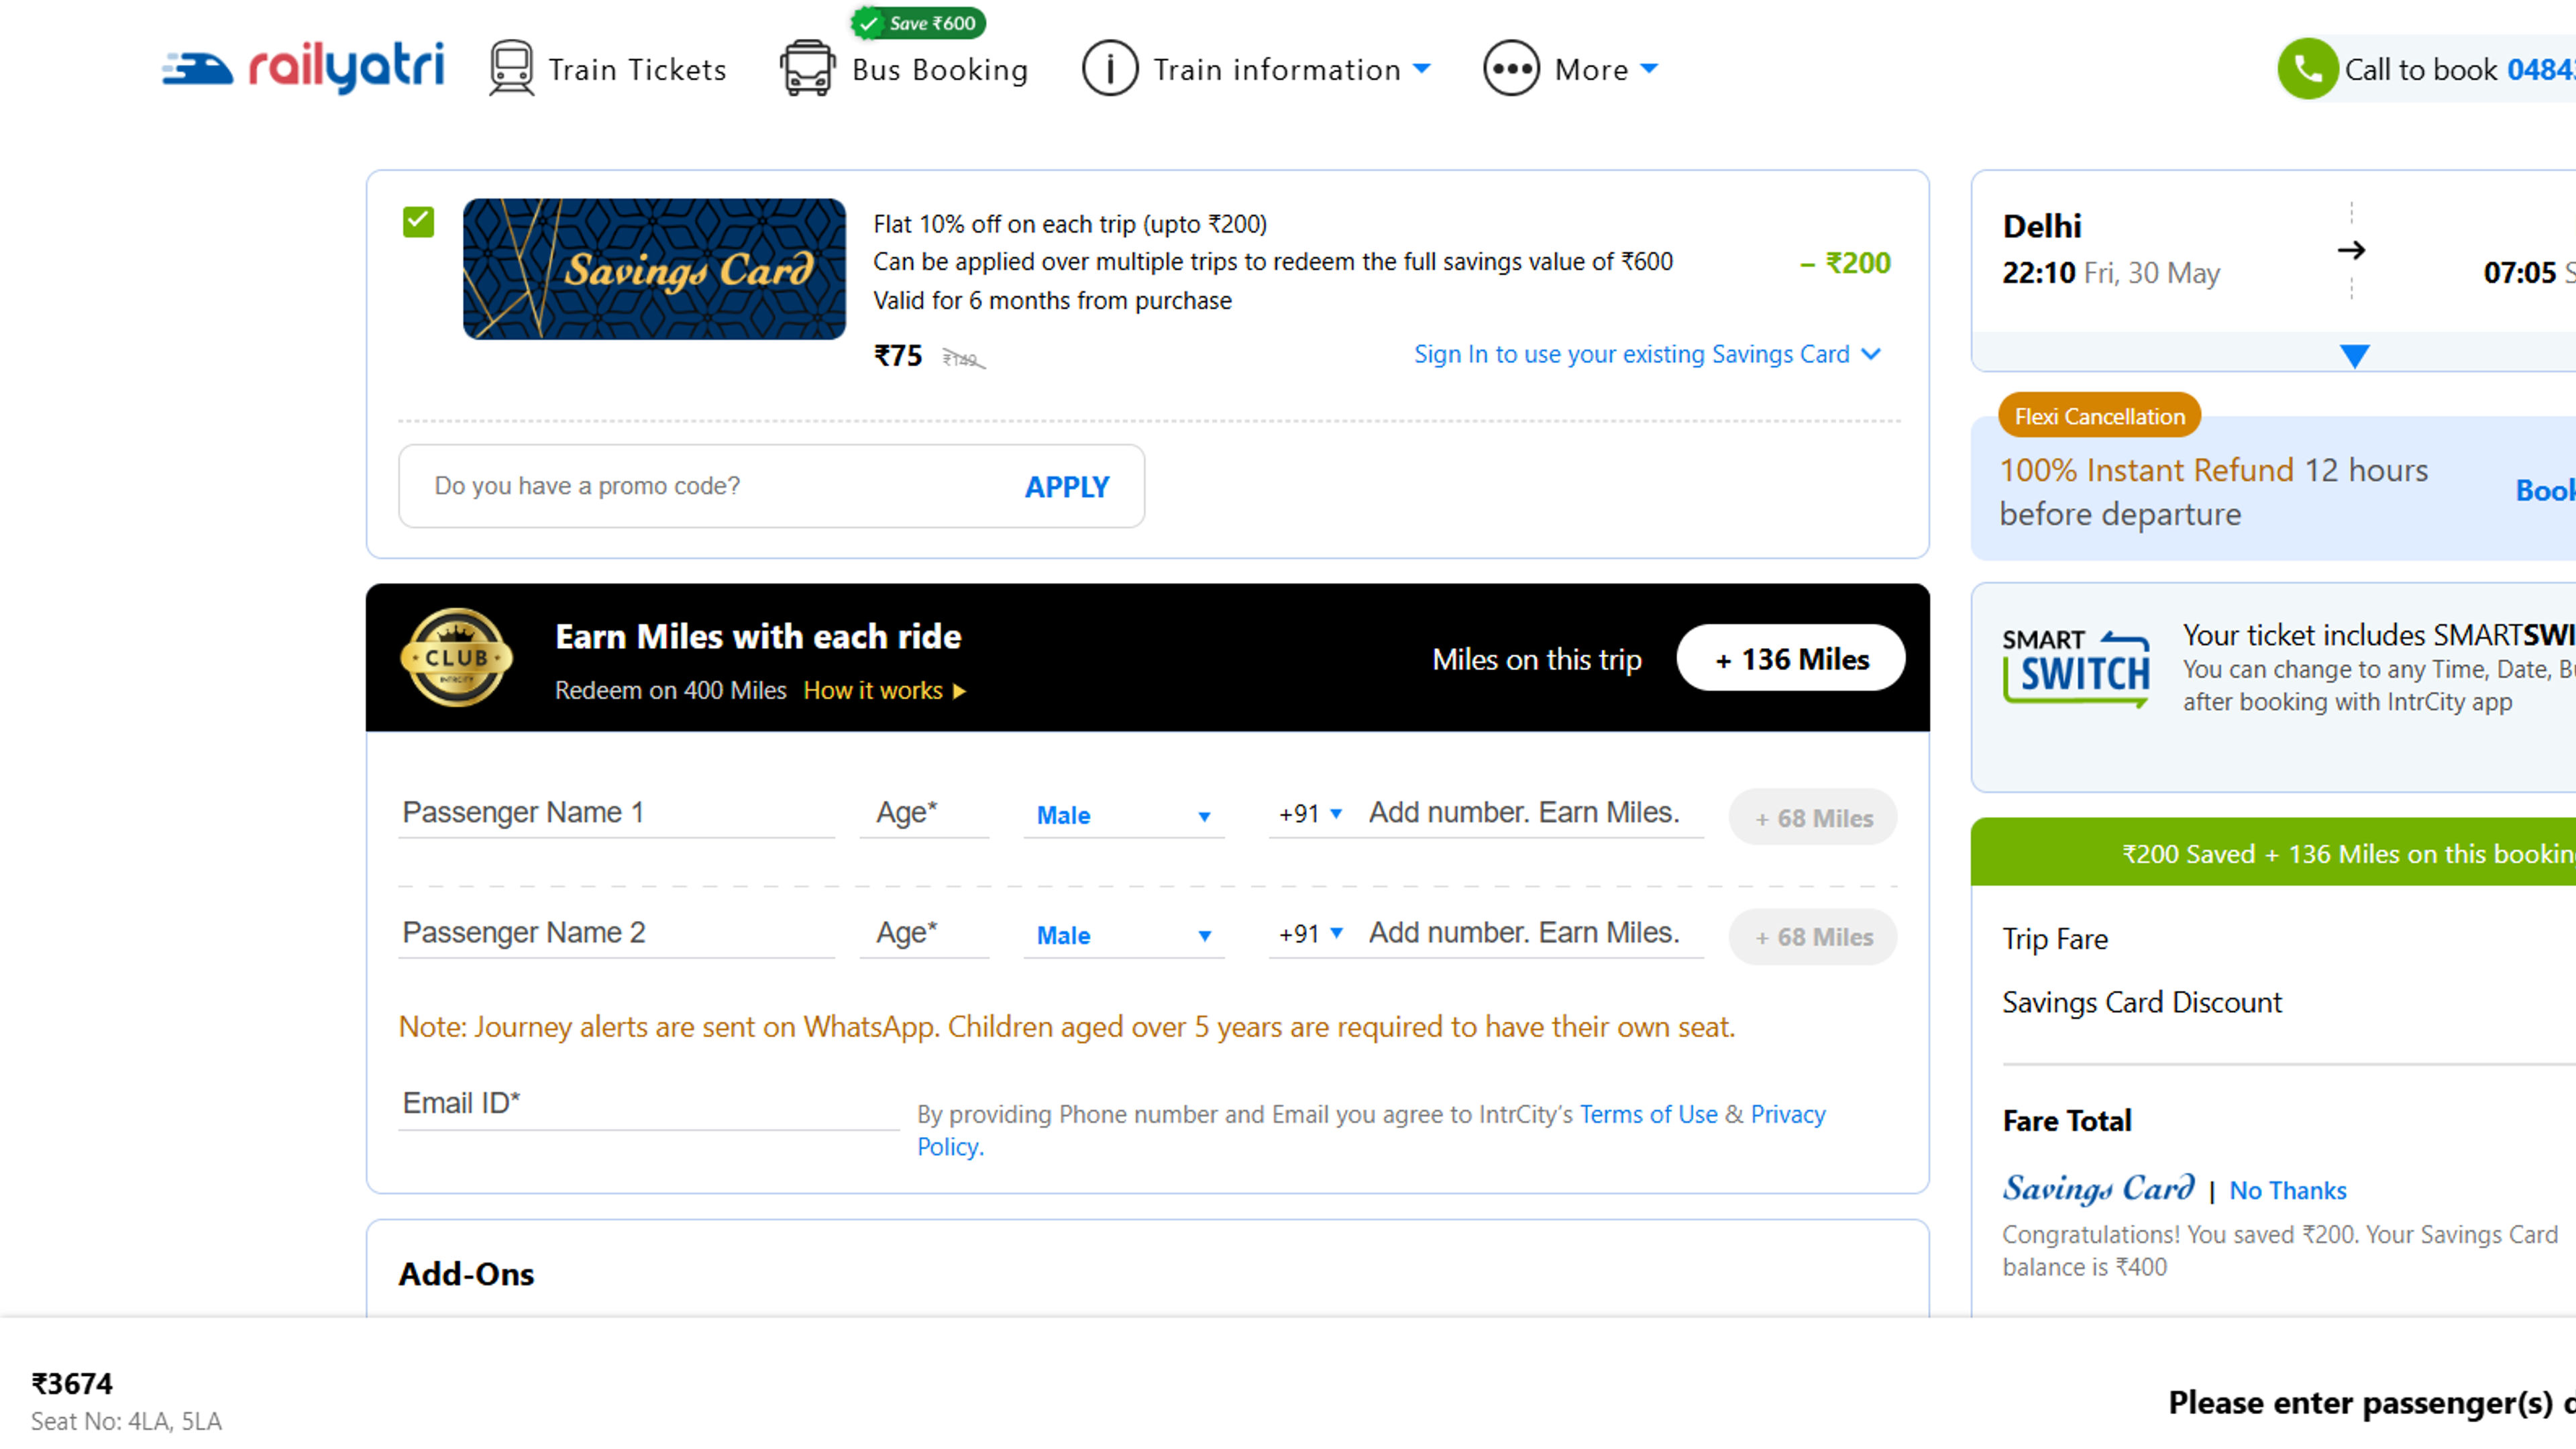The width and height of the screenshot is (2576, 1449).
Task: Click the bus icon beside Bus Booking
Action: pos(806,68)
